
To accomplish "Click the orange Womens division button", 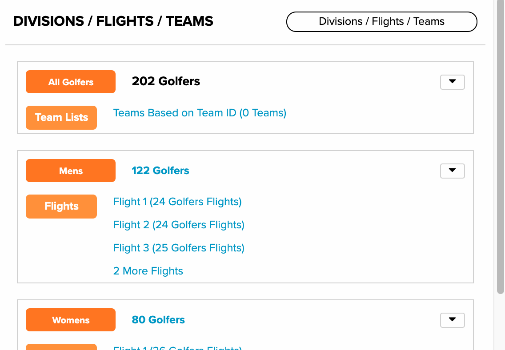I will 71,320.
